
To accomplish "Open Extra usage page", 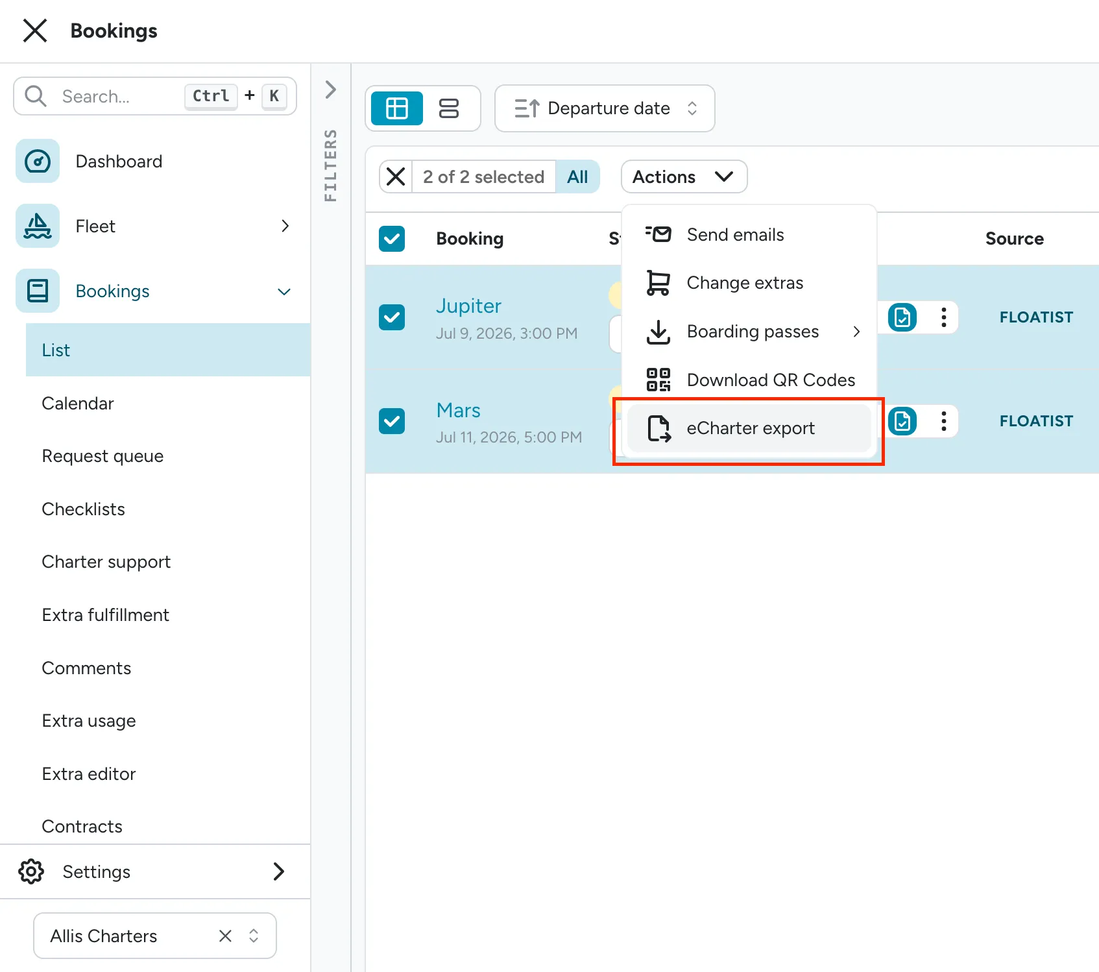I will tap(89, 721).
